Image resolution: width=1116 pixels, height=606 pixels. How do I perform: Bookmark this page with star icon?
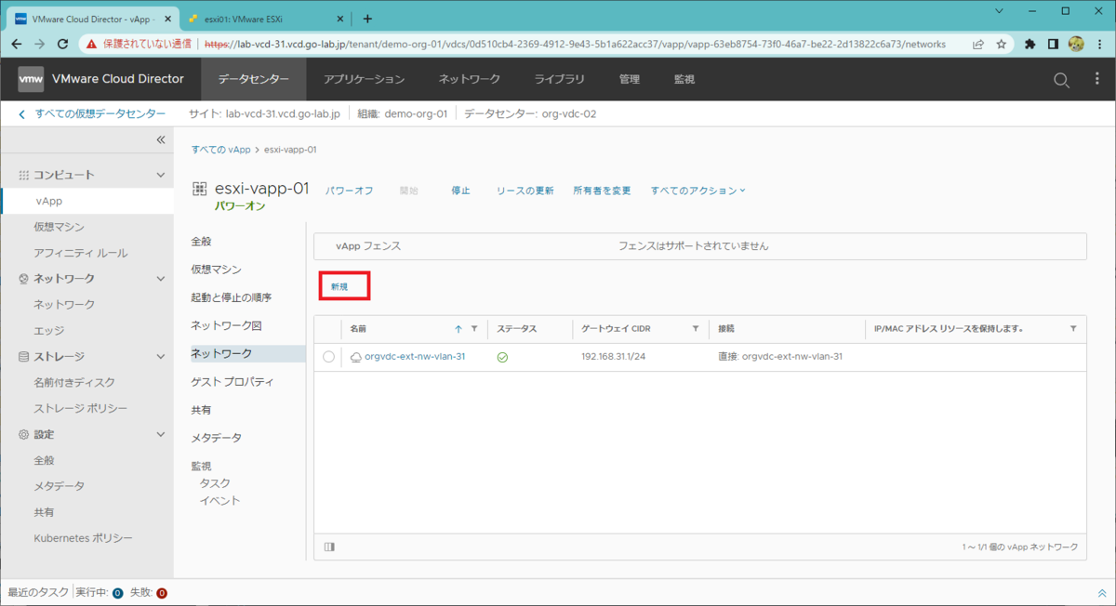[x=1002, y=44]
